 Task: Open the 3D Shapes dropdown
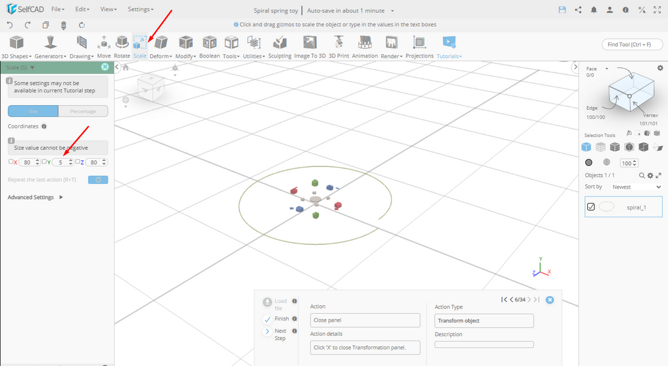point(16,47)
